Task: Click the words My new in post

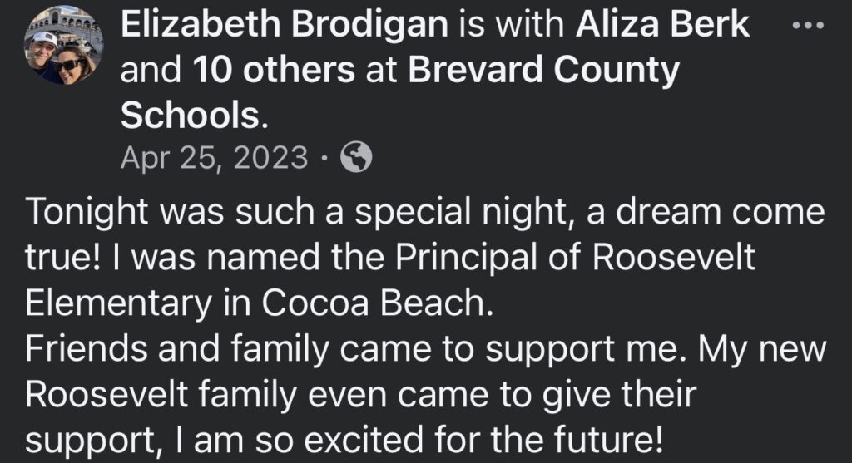Action: click(754, 349)
